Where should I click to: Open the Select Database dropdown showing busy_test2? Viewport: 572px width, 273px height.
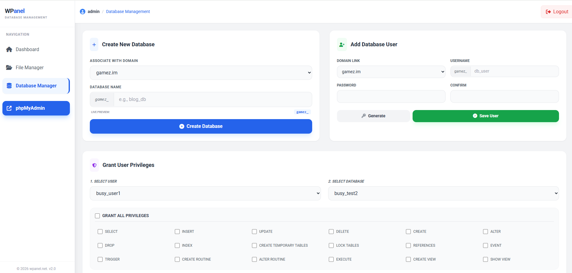(x=443, y=193)
